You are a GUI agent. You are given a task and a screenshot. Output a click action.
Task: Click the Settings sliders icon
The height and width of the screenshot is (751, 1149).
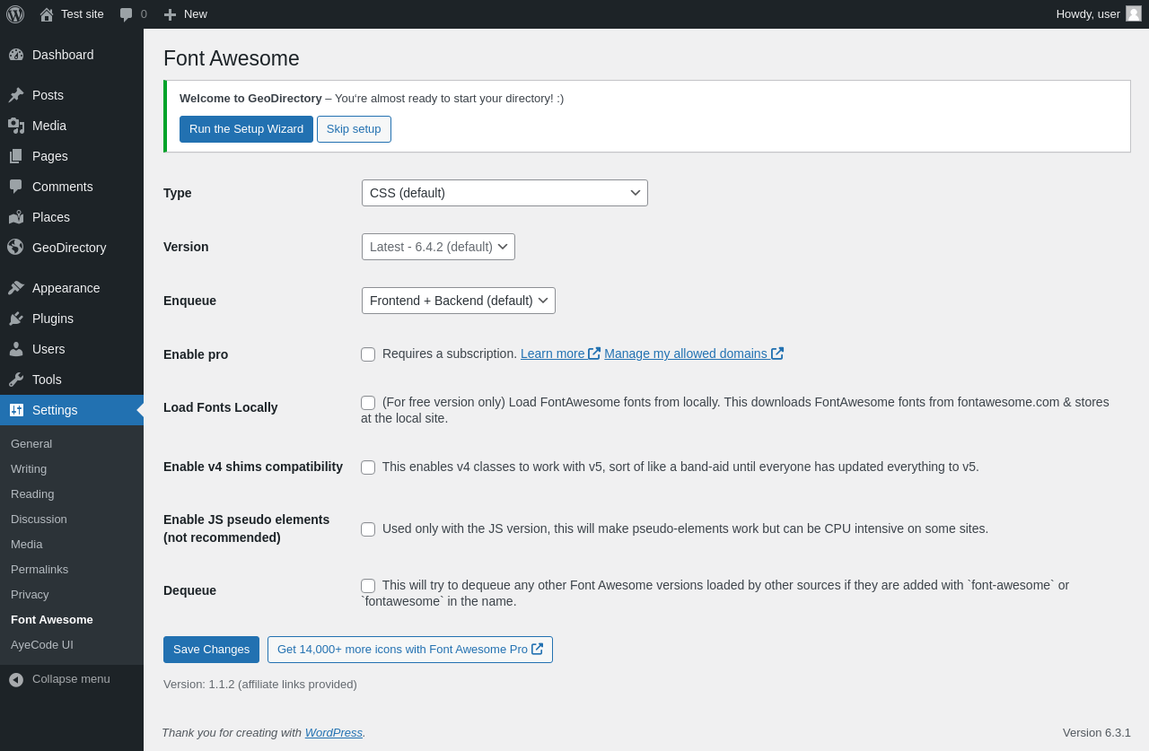(16, 410)
